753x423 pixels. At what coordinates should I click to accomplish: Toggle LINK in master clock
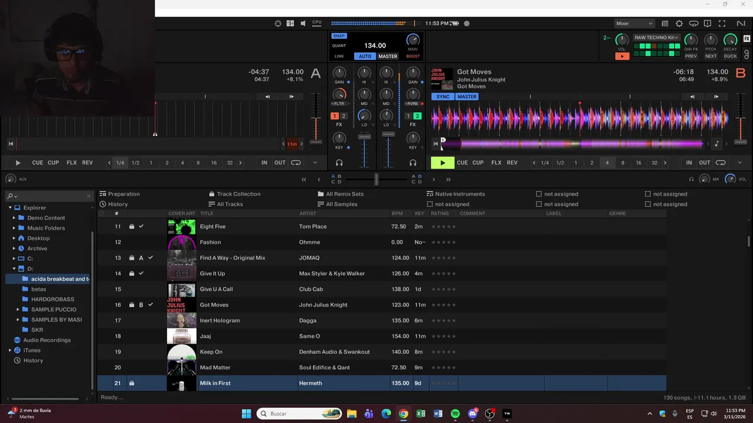point(339,56)
